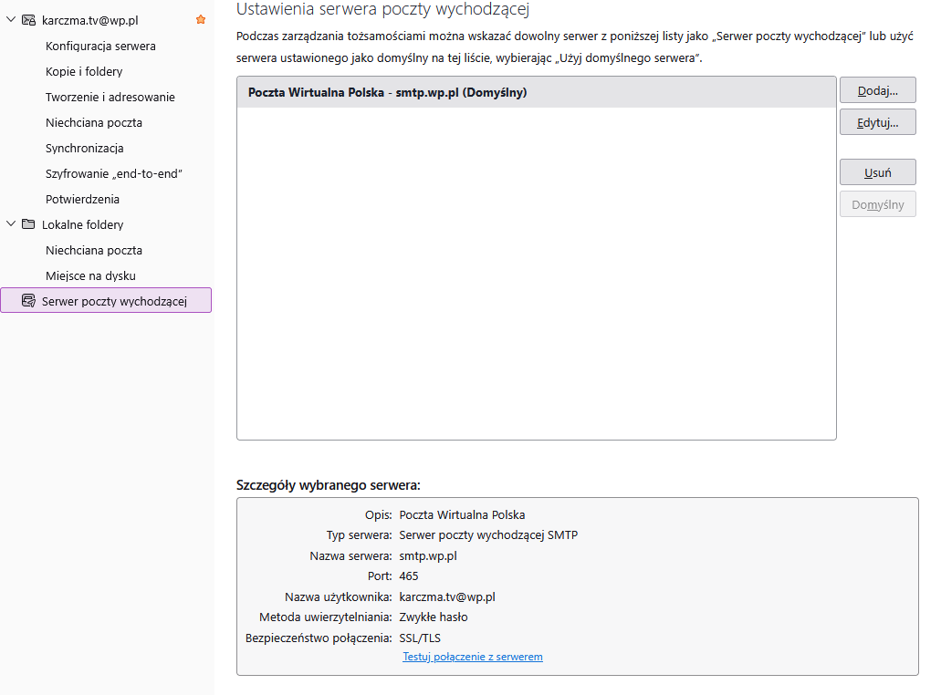Click the Domyślny button
This screenshot has height=695, width=941.
[x=877, y=204]
